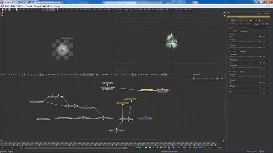Select the green node at flow left
Viewport: 273px width, 153px height.
[x=36, y=102]
